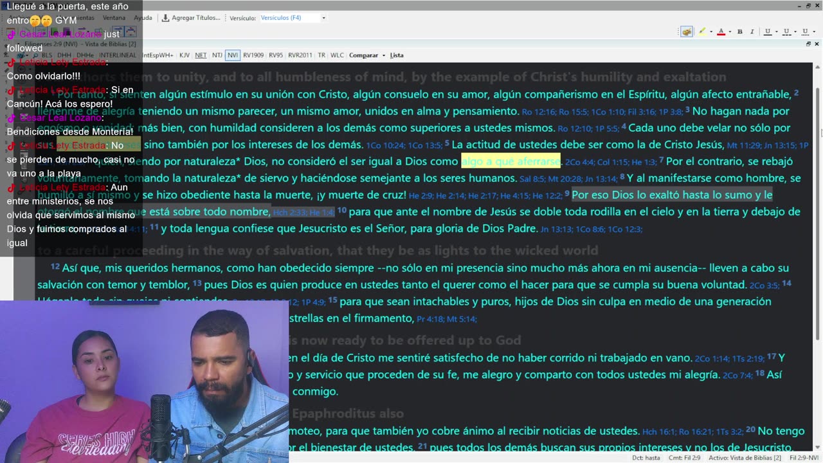Image resolution: width=823 pixels, height=463 pixels.
Task: Click 'Fil 2:9-NVI' status bar entry
Action: pos(804,458)
